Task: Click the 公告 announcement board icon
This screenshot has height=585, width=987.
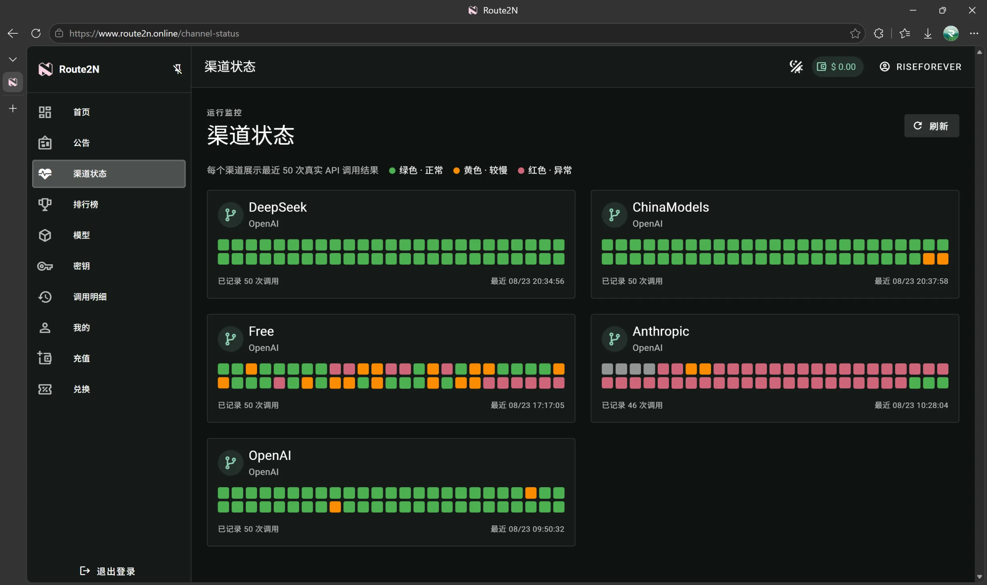Action: click(45, 143)
